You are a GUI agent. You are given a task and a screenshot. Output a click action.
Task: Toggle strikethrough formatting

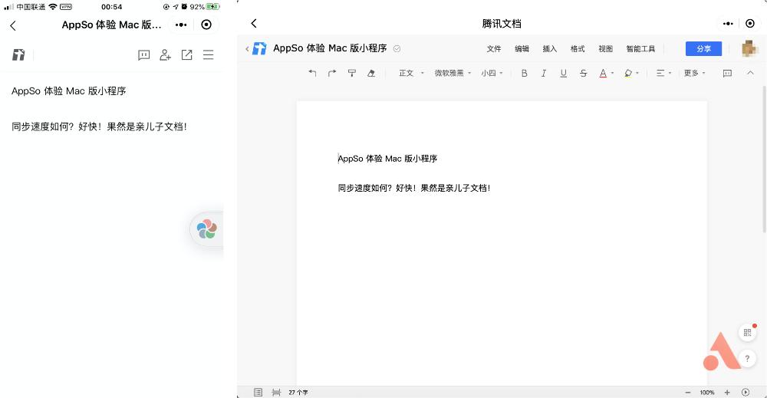pyautogui.click(x=584, y=74)
